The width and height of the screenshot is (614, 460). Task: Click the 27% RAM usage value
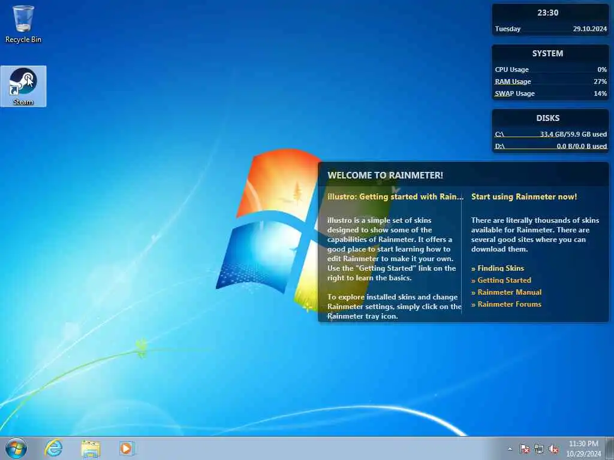[x=600, y=81]
